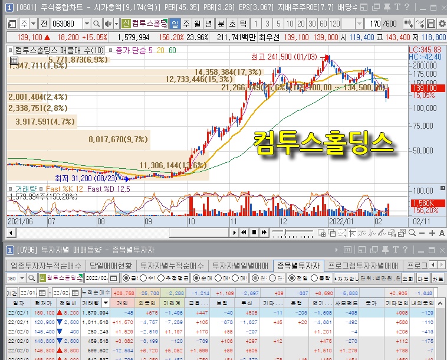447x360 pixels.
Task: Click the save diskette icon in chart toolbar
Action: click(x=431, y=24)
